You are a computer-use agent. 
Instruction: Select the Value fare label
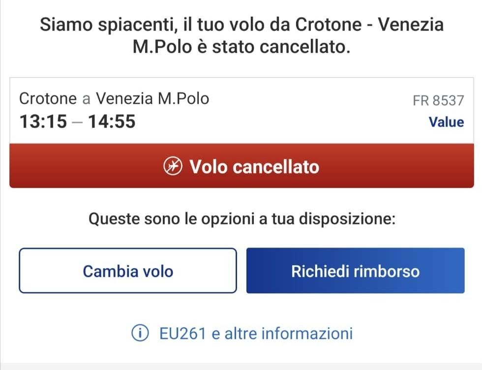point(447,122)
